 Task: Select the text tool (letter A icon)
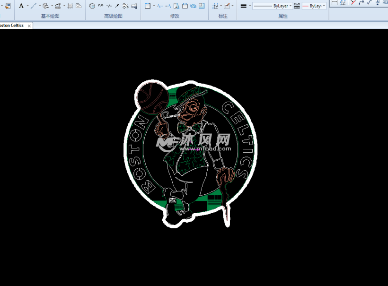pyautogui.click(x=21, y=6)
